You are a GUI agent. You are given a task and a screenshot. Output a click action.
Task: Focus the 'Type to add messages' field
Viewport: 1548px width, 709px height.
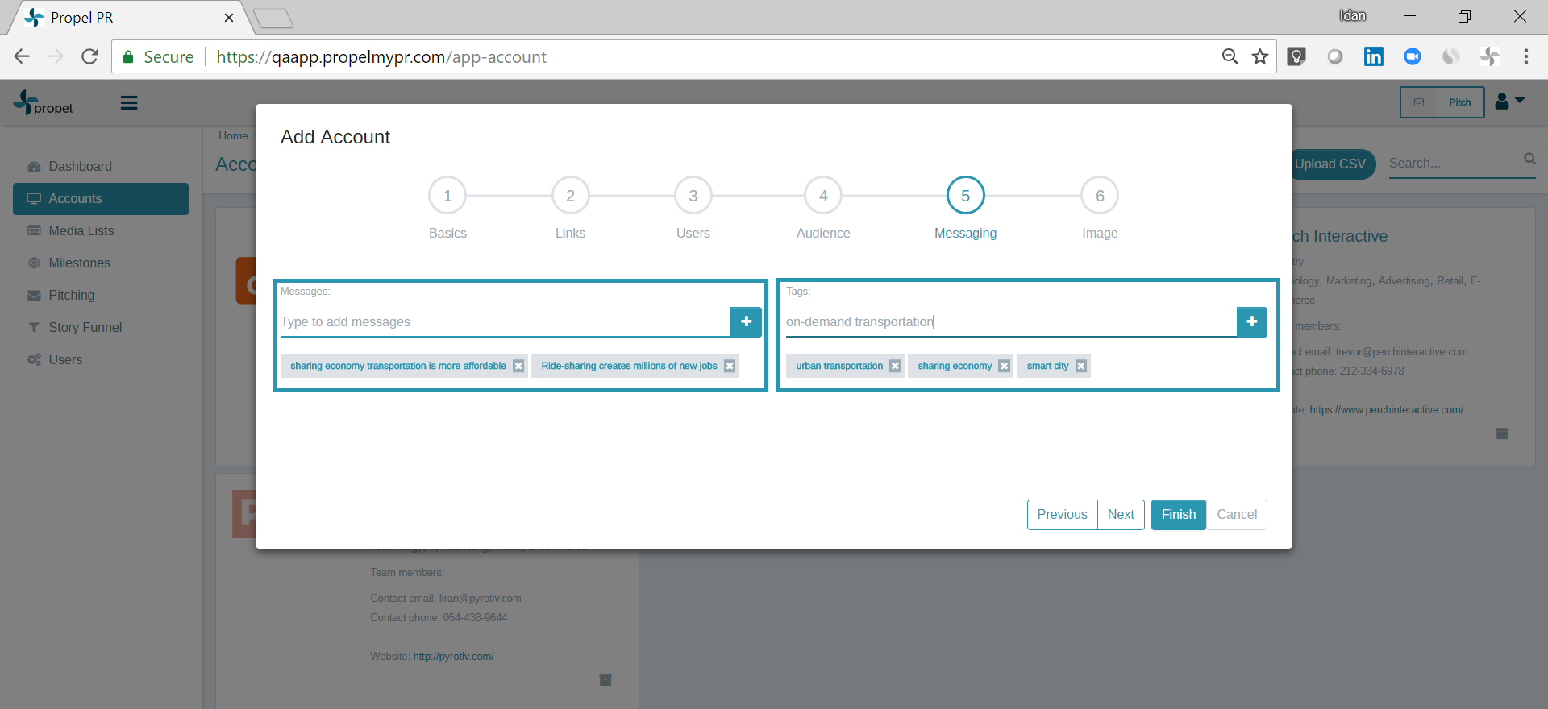[x=505, y=321]
